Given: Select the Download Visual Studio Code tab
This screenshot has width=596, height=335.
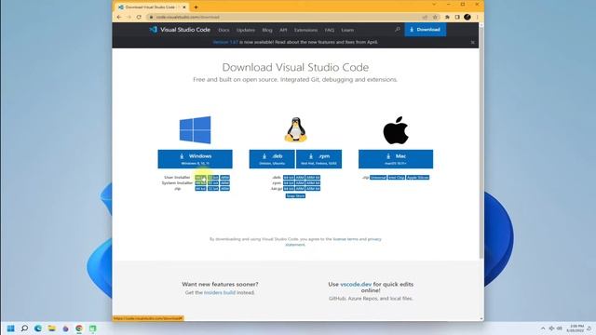Looking at the screenshot, I should point(152,7).
